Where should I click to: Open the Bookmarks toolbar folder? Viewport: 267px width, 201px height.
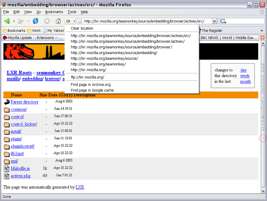pyautogui.click(x=14, y=30)
